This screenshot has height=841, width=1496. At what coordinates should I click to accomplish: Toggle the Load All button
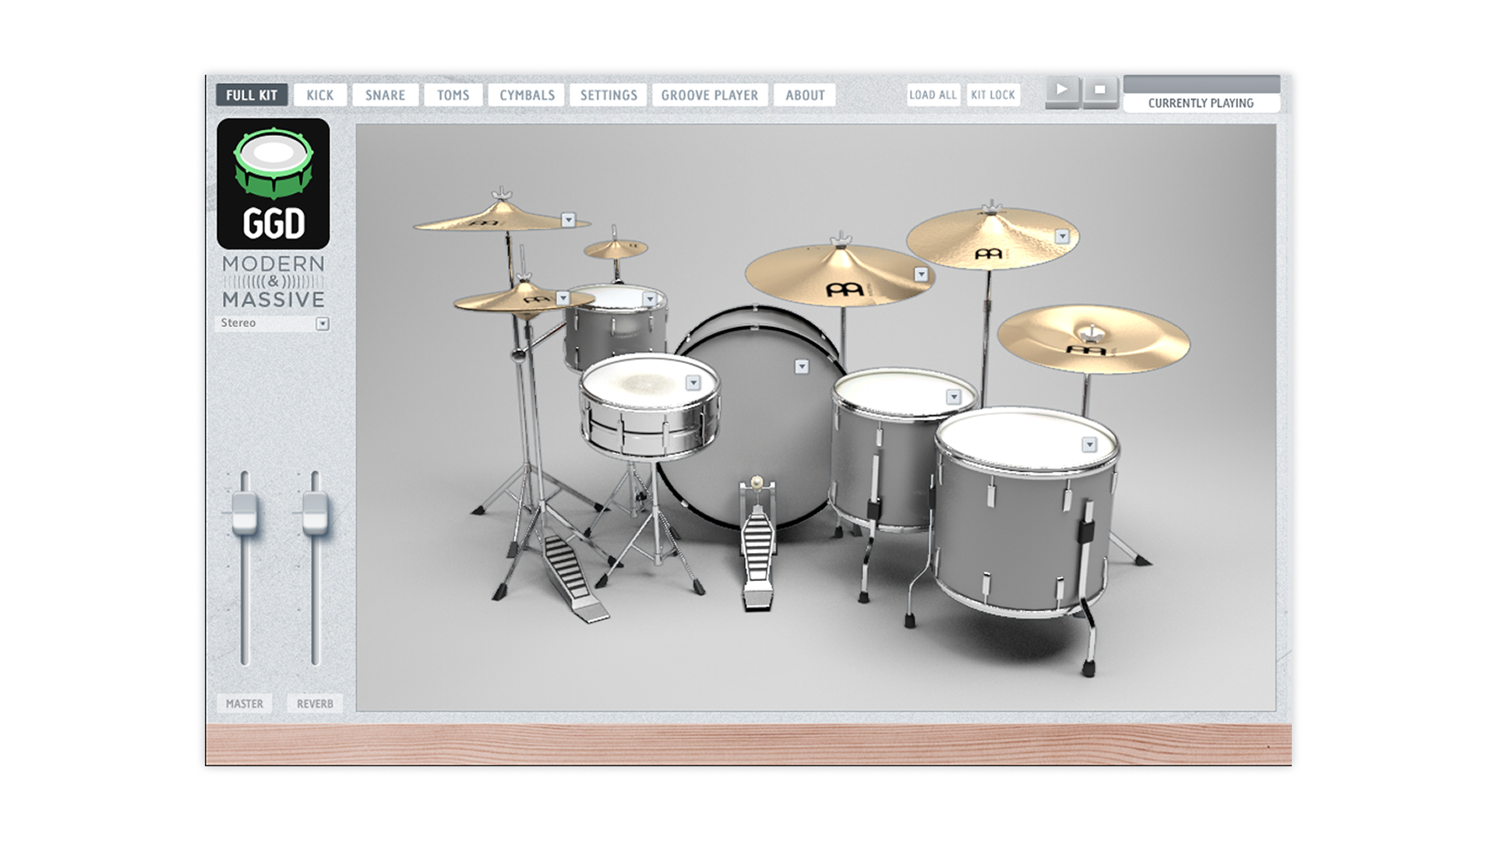pos(933,95)
